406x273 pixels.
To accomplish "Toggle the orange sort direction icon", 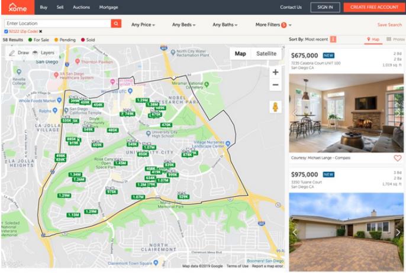I will tap(333, 39).
